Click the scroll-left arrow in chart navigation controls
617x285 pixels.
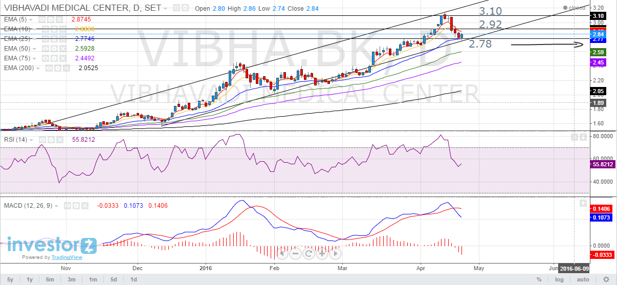tap(282, 253)
